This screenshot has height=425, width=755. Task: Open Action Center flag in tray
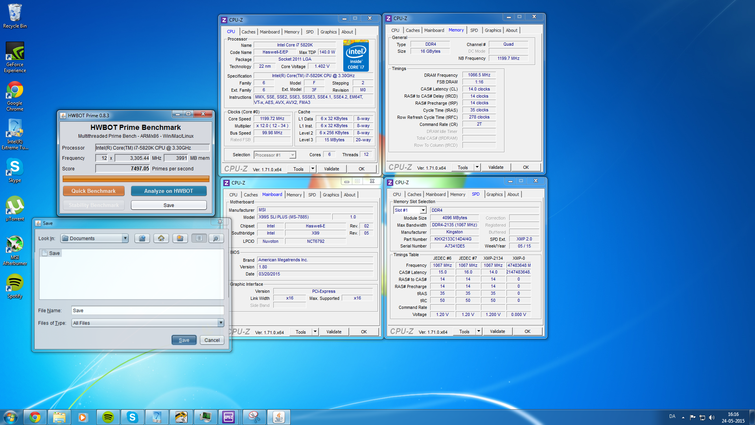692,418
